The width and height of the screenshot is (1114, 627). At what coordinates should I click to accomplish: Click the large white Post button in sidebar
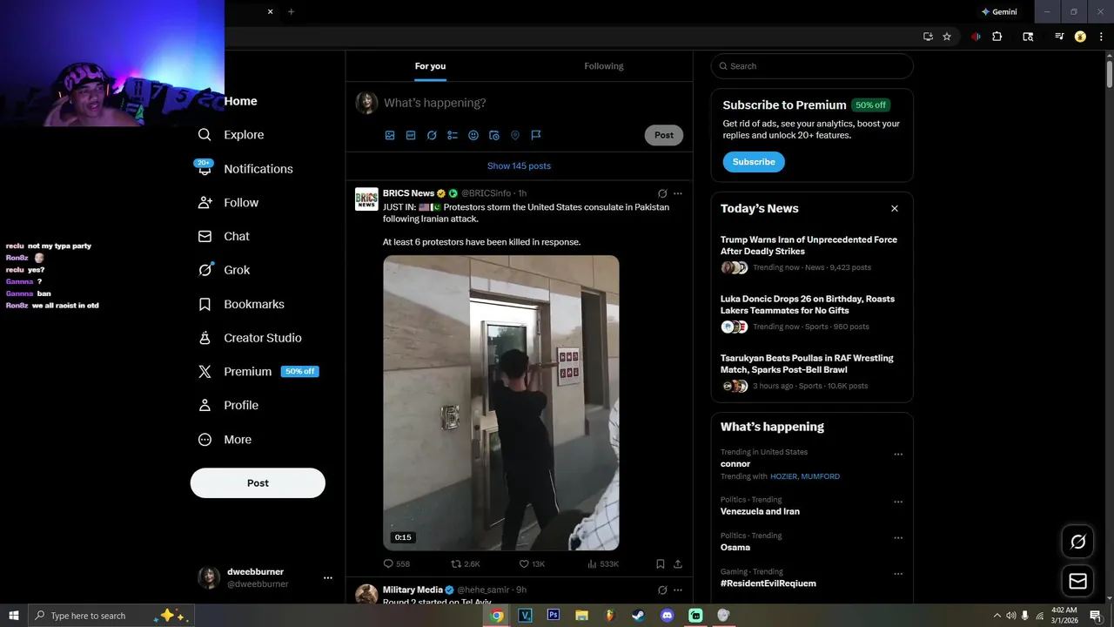click(x=258, y=483)
